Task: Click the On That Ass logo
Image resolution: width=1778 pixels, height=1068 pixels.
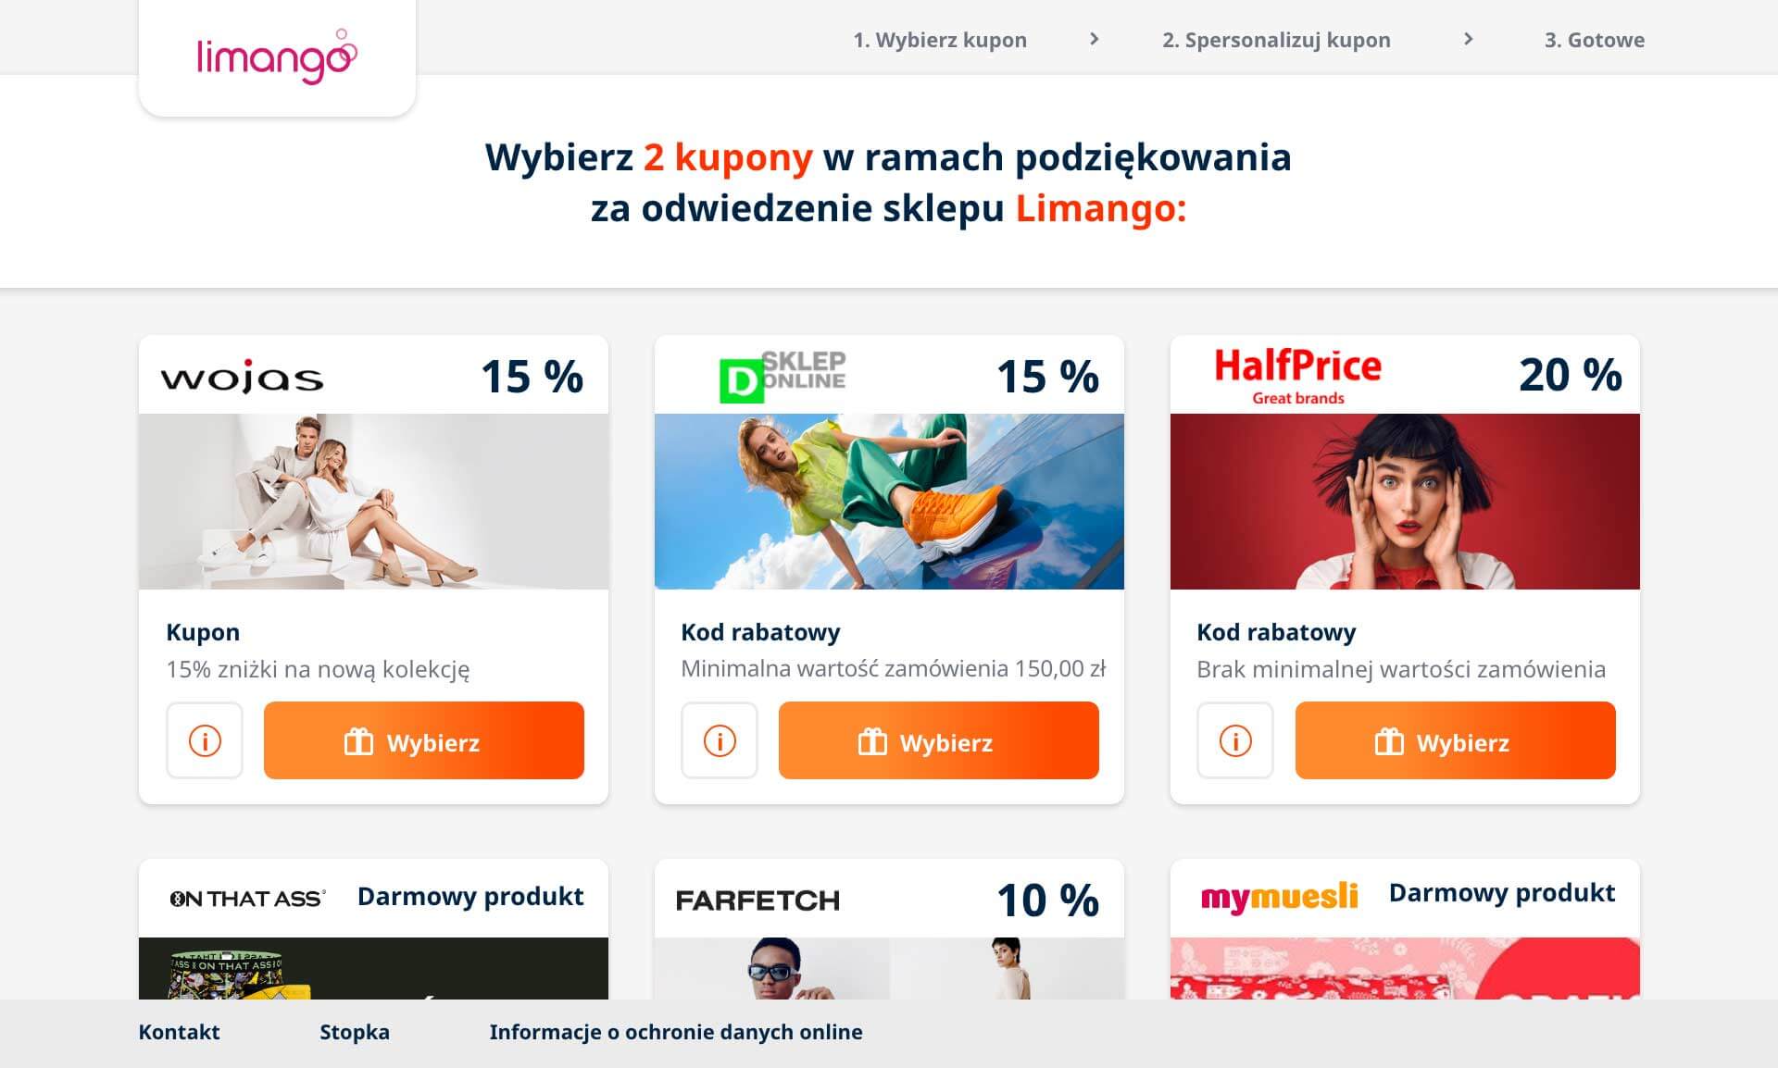Action: coord(247,899)
